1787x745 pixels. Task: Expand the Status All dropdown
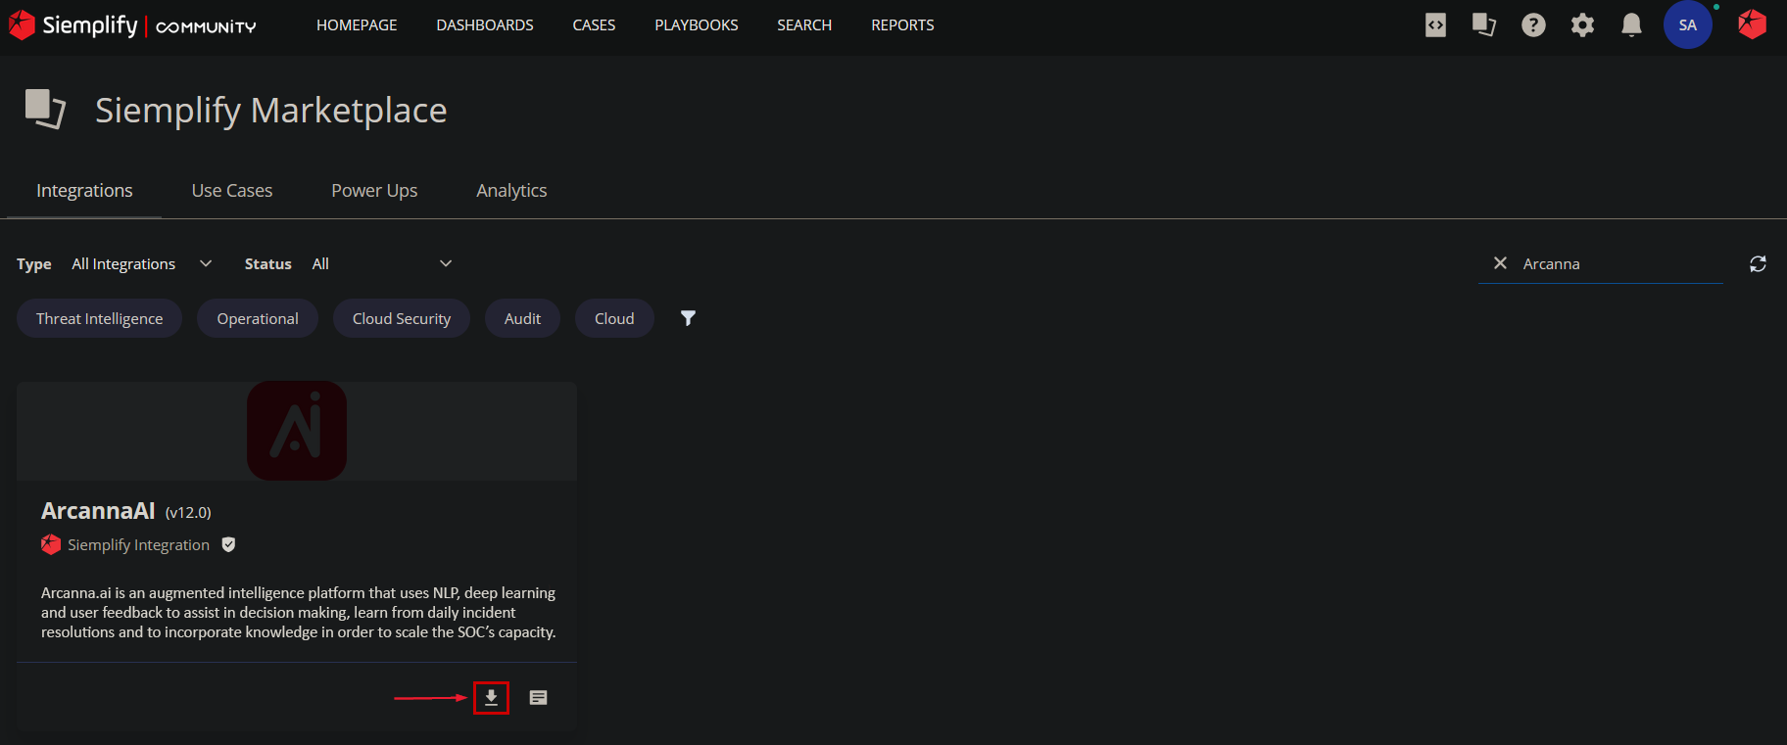[382, 263]
